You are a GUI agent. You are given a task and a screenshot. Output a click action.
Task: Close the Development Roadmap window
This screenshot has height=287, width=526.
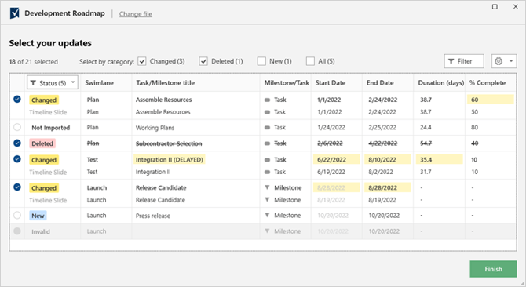[x=516, y=7]
